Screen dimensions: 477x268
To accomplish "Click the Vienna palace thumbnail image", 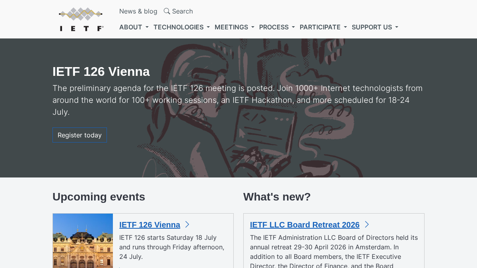I will click(83, 241).
